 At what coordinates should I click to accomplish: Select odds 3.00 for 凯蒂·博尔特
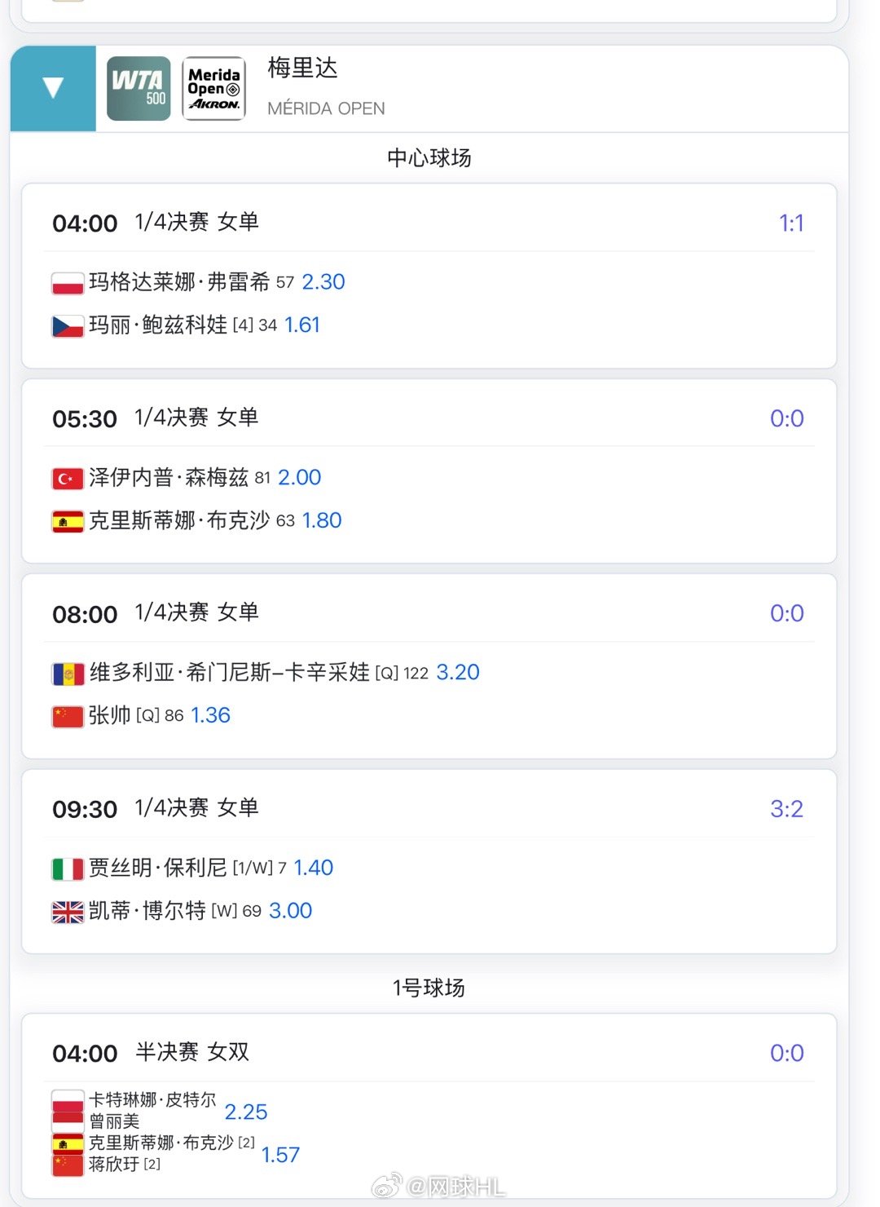290,911
